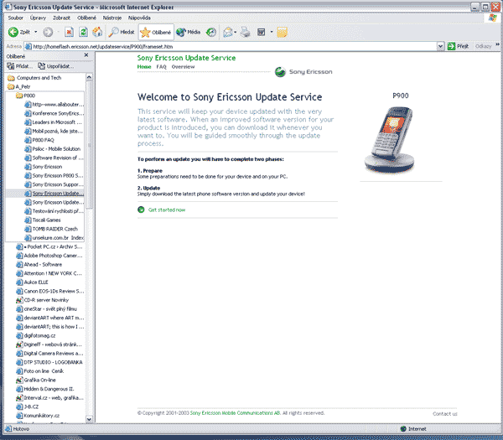Click FAQ link on Update Service page
503x440 pixels.
point(161,67)
